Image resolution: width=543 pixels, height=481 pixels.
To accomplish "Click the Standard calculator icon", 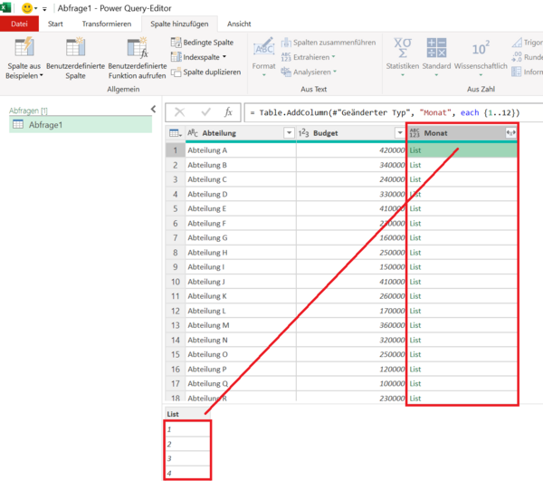I will click(x=436, y=48).
